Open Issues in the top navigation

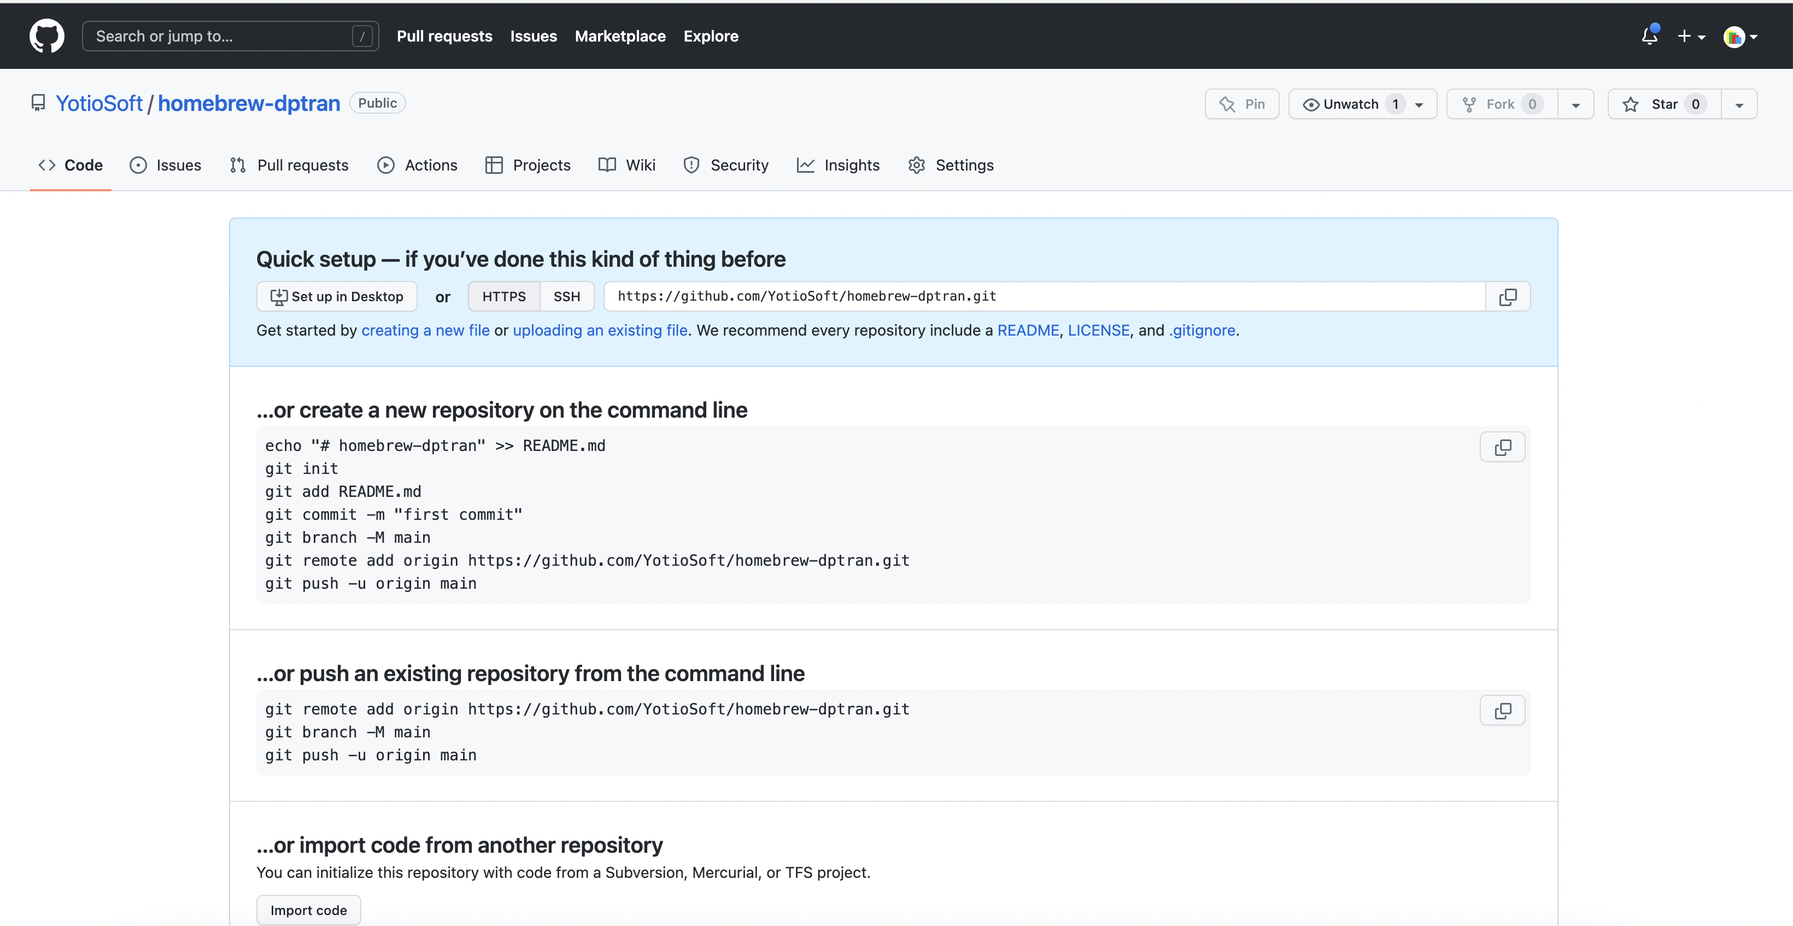(x=533, y=36)
